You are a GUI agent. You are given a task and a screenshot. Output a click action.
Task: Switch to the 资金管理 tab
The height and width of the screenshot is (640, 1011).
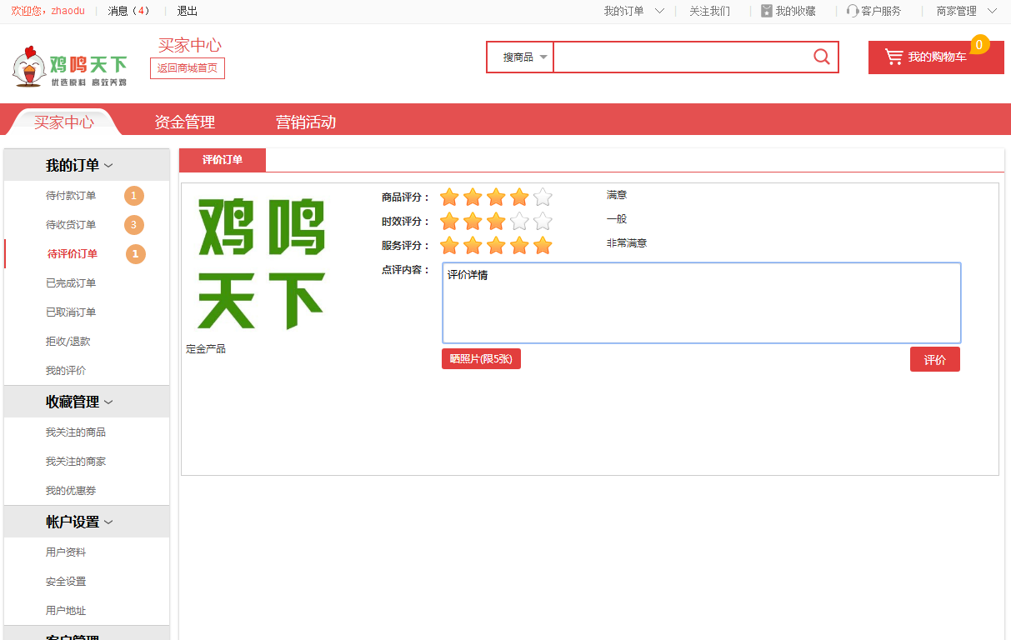pos(184,122)
